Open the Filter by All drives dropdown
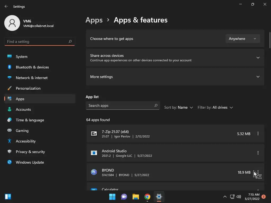 pos(215,107)
